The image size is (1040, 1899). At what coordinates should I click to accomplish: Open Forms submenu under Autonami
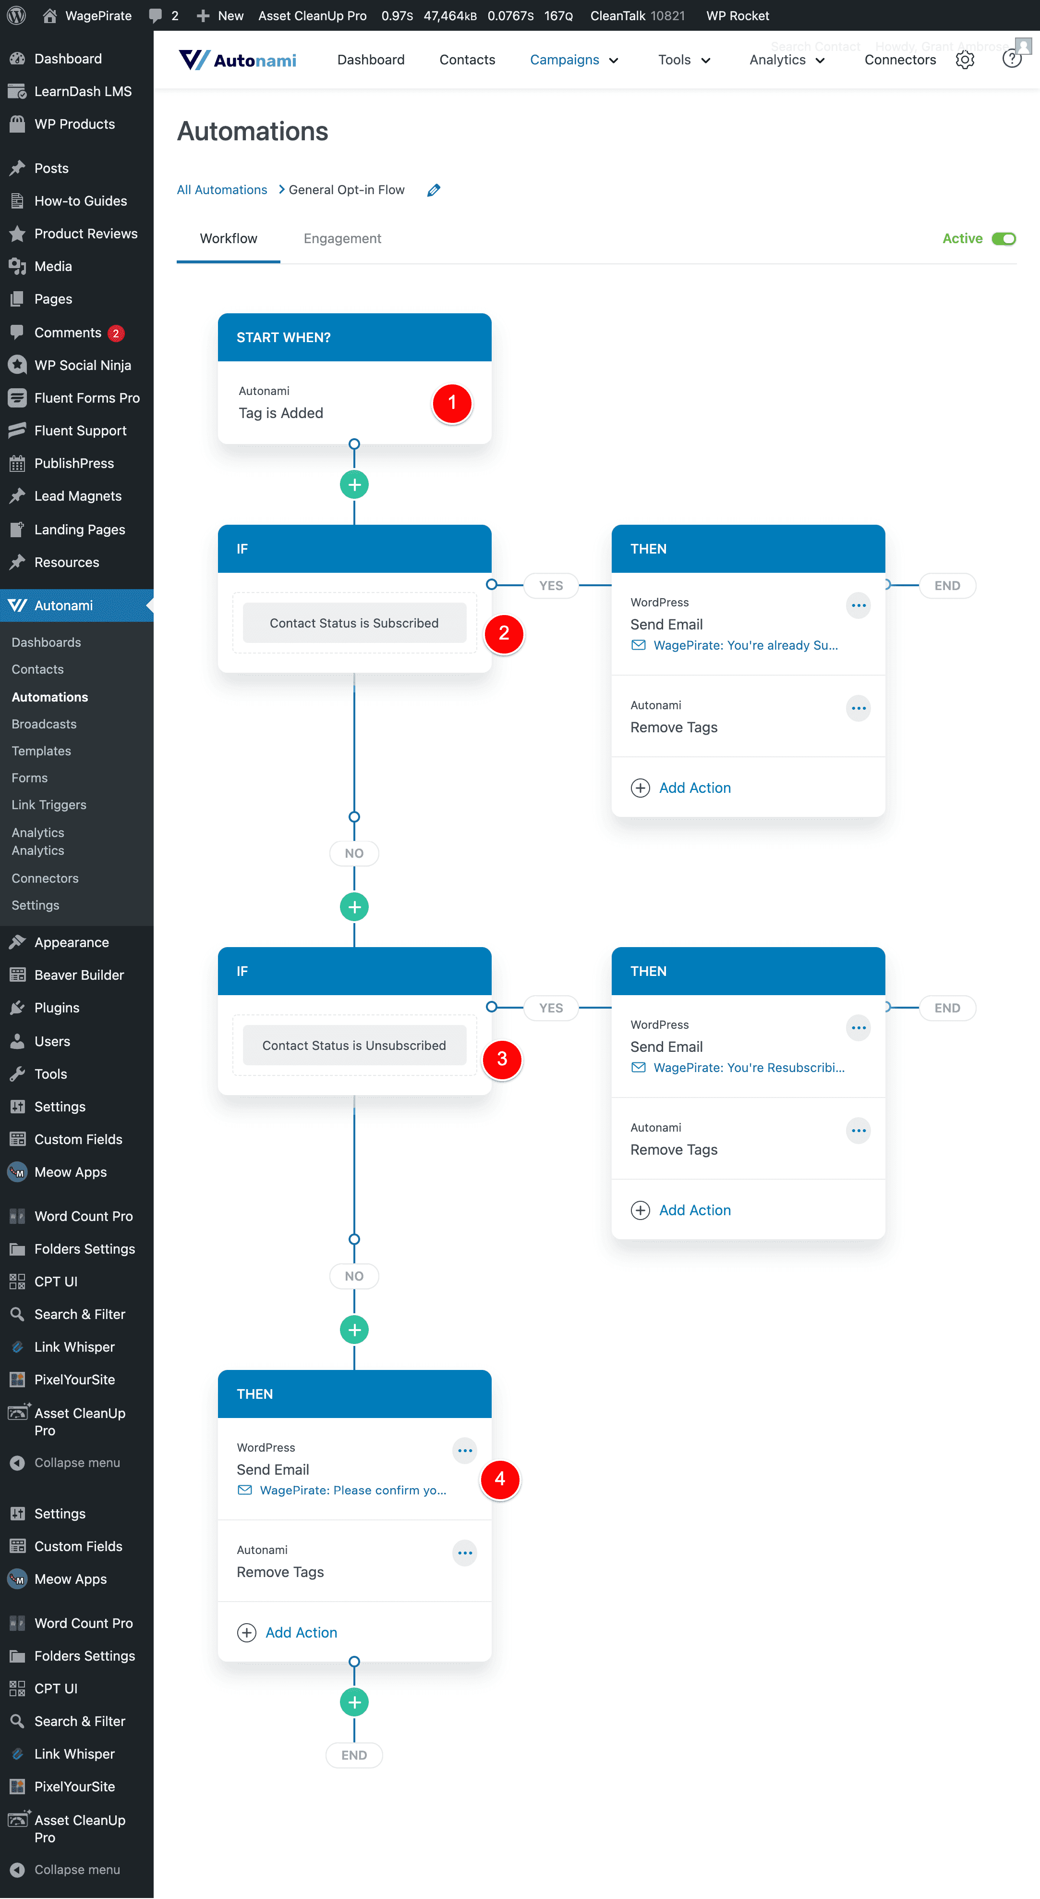(x=29, y=778)
